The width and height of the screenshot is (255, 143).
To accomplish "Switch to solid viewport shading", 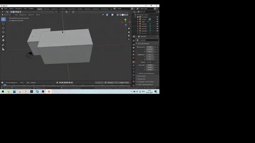I will 123,15.
